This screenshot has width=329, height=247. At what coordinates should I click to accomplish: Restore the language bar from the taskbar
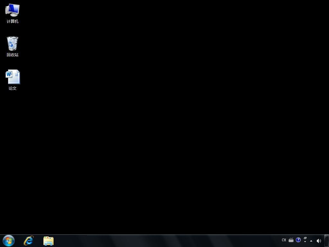(305, 238)
